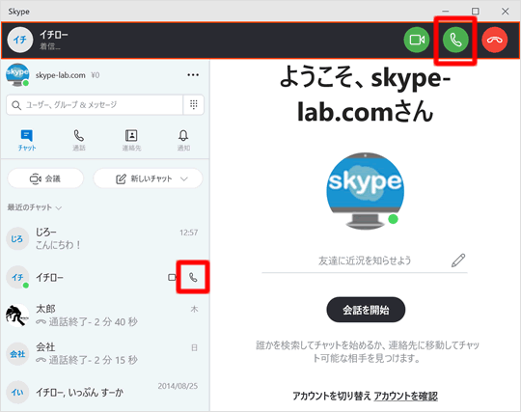The width and height of the screenshot is (521, 412).
Task: Focus the user and message search field
Action: point(95,105)
